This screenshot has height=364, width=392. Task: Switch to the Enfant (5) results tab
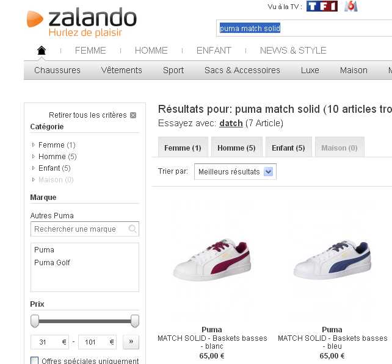click(x=288, y=148)
